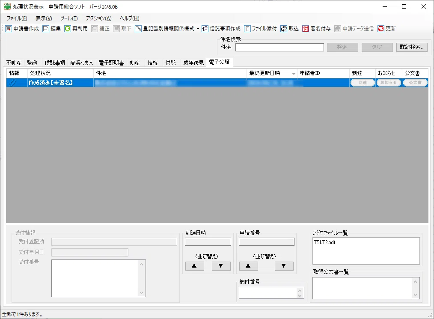Click the 処理状況 column header
Screen dimensions: 434x319
(61, 73)
